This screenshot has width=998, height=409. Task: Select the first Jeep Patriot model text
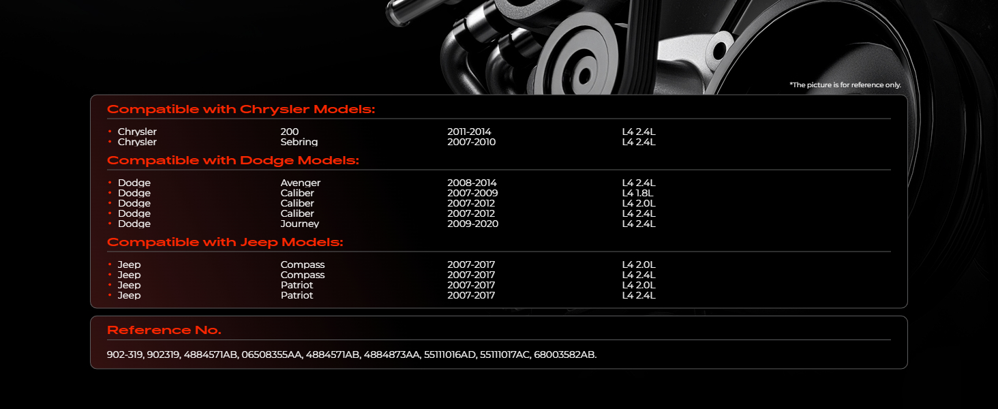297,285
